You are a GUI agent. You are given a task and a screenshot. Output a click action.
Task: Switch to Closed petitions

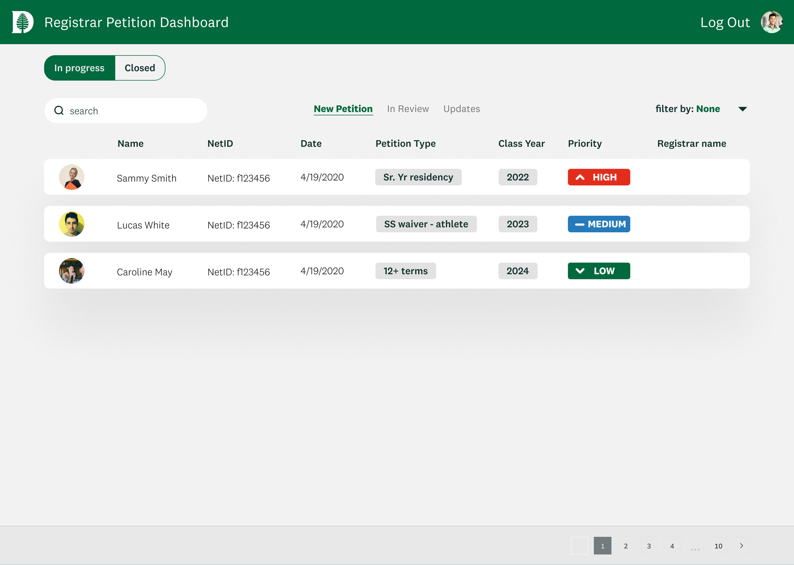[x=140, y=68]
